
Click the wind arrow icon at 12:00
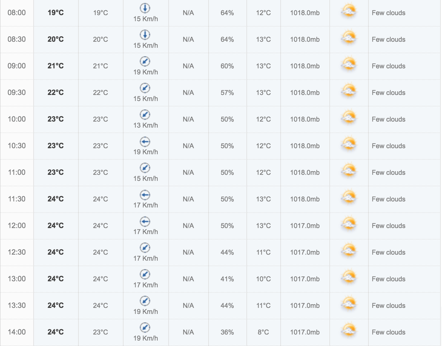(145, 221)
